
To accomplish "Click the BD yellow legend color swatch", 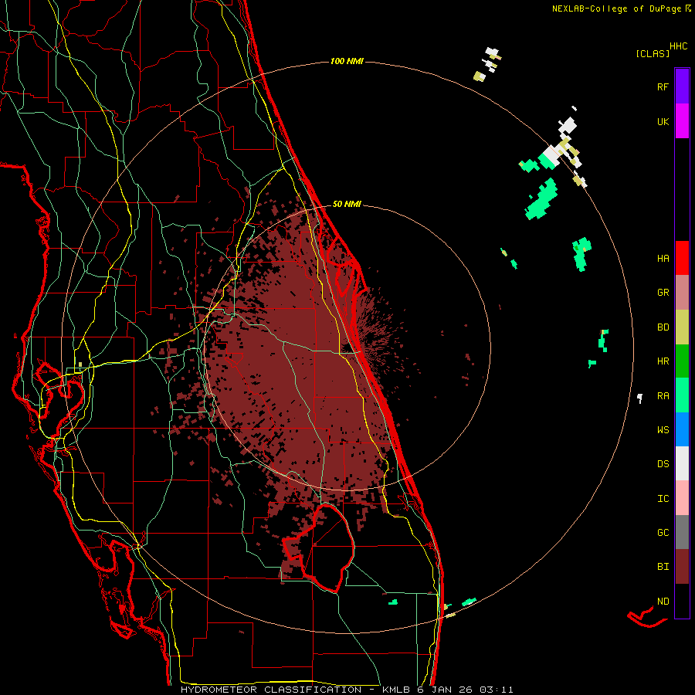I will click(682, 327).
